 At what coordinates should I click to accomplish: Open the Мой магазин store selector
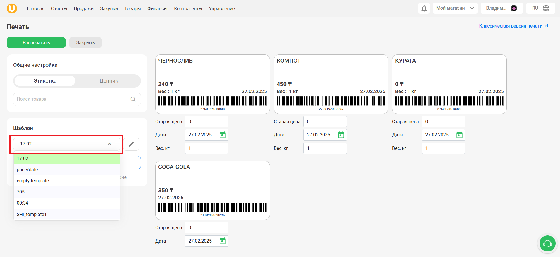455,8
